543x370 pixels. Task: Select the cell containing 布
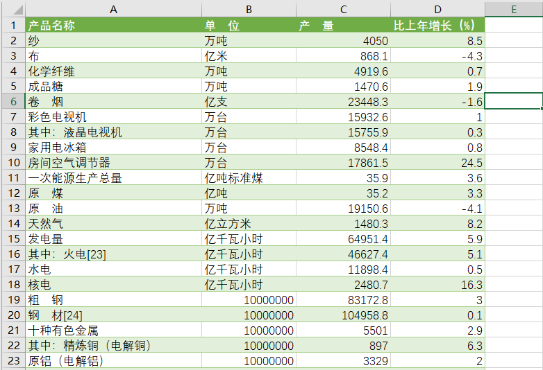tap(114, 56)
